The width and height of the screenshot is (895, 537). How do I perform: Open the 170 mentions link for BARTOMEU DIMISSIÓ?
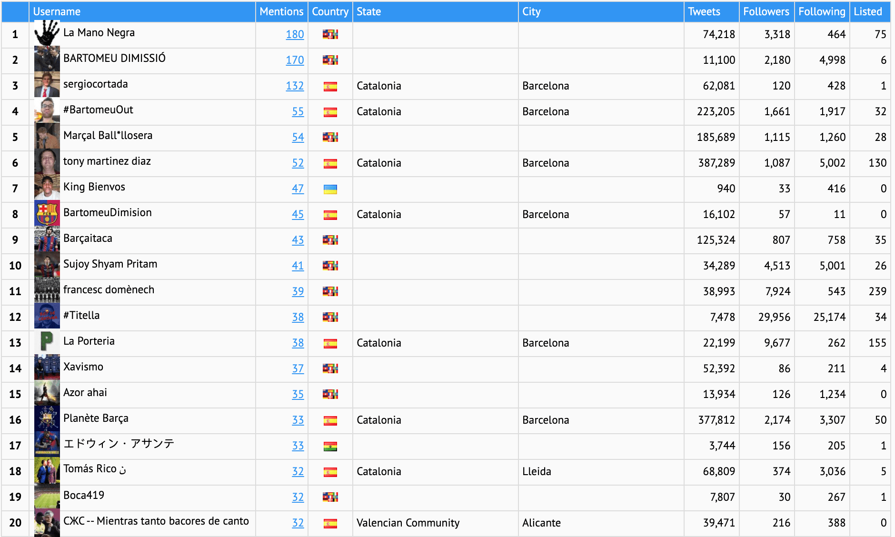pyautogui.click(x=295, y=60)
